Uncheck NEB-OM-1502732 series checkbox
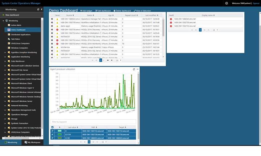 [x=53, y=131]
